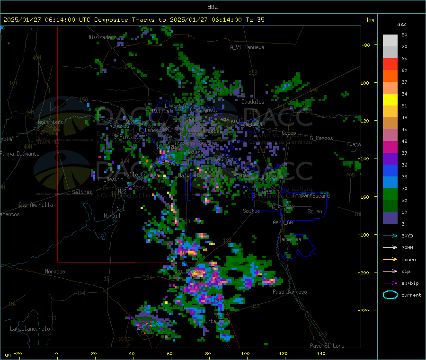Select the mauve 42-45 dBZ swatch
Viewport: 426px width, 360px height.
point(390,135)
